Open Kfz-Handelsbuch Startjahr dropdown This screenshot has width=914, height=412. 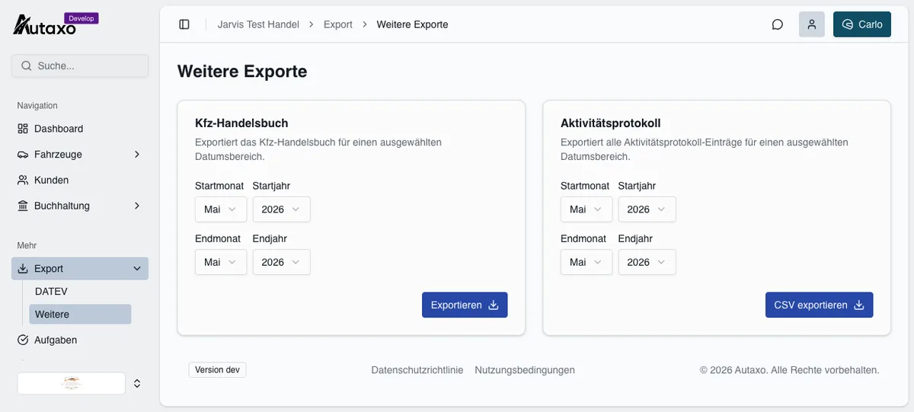[282, 209]
